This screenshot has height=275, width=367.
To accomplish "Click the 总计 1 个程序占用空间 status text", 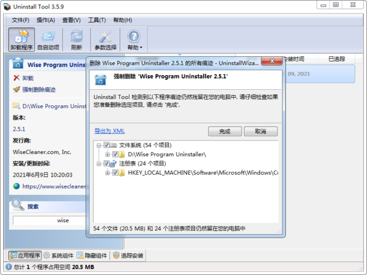I will [54, 267].
